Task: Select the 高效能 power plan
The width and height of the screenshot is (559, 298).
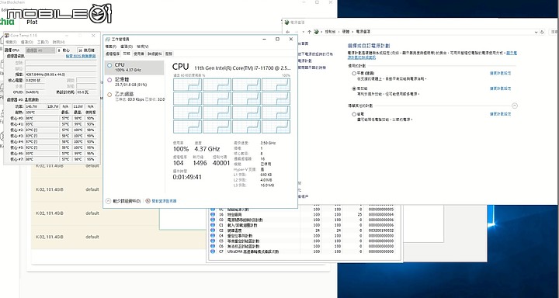Action: (x=354, y=88)
